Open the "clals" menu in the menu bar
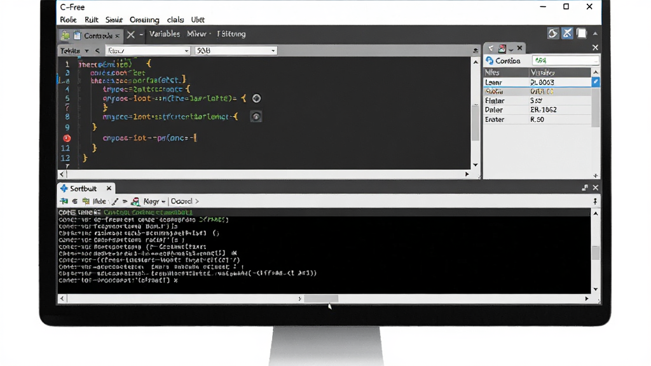 click(x=175, y=20)
